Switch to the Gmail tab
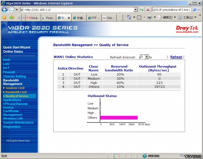The image size is (203, 159). [33, 18]
